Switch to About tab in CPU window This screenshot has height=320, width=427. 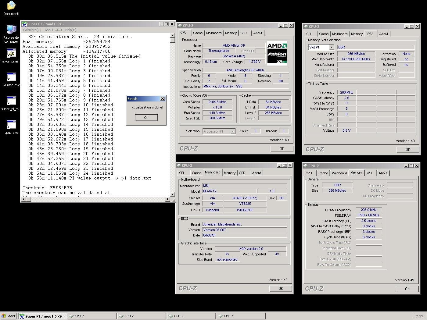[258, 33]
